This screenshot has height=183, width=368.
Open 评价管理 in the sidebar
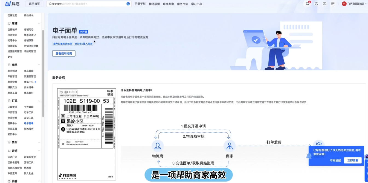[x=12, y=113]
